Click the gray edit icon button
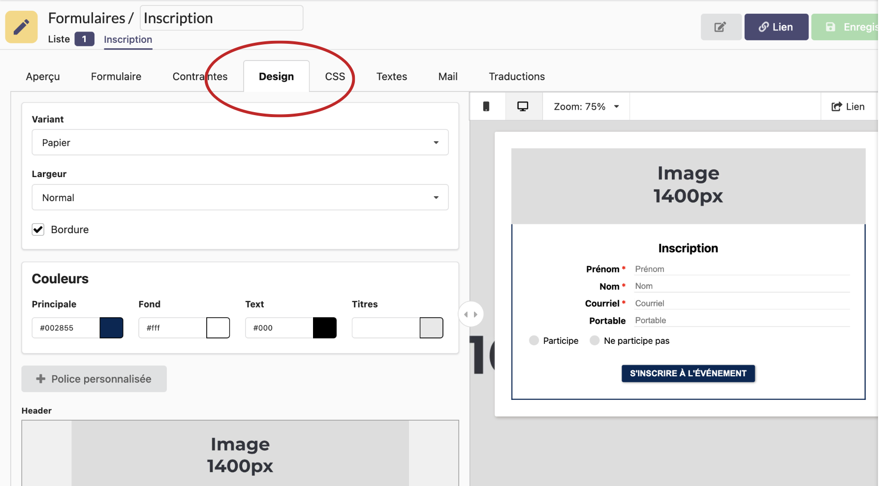This screenshot has height=486, width=879. (x=721, y=27)
